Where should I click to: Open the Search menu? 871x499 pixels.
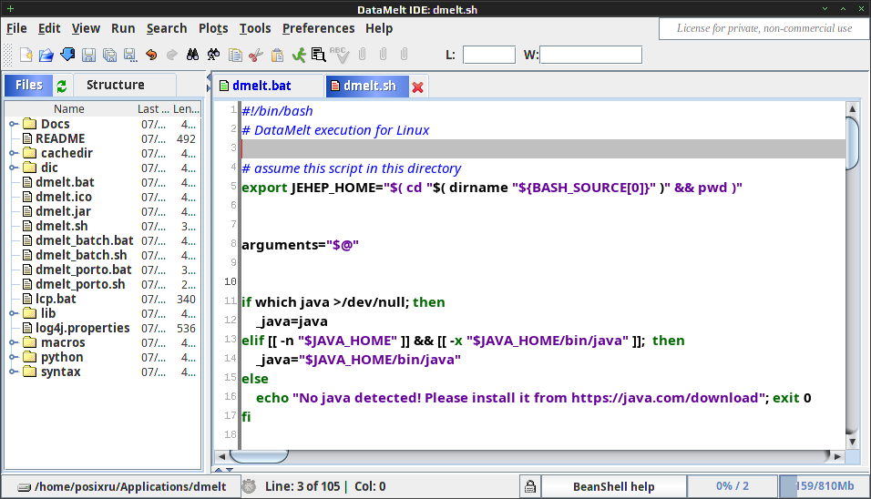click(x=167, y=28)
